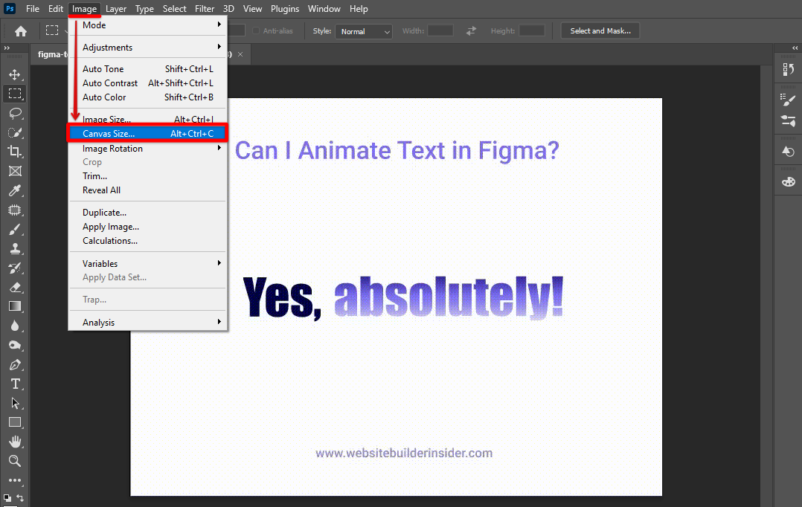Click default foreground/background colors icon
The width and height of the screenshot is (802, 507).
(x=7, y=498)
